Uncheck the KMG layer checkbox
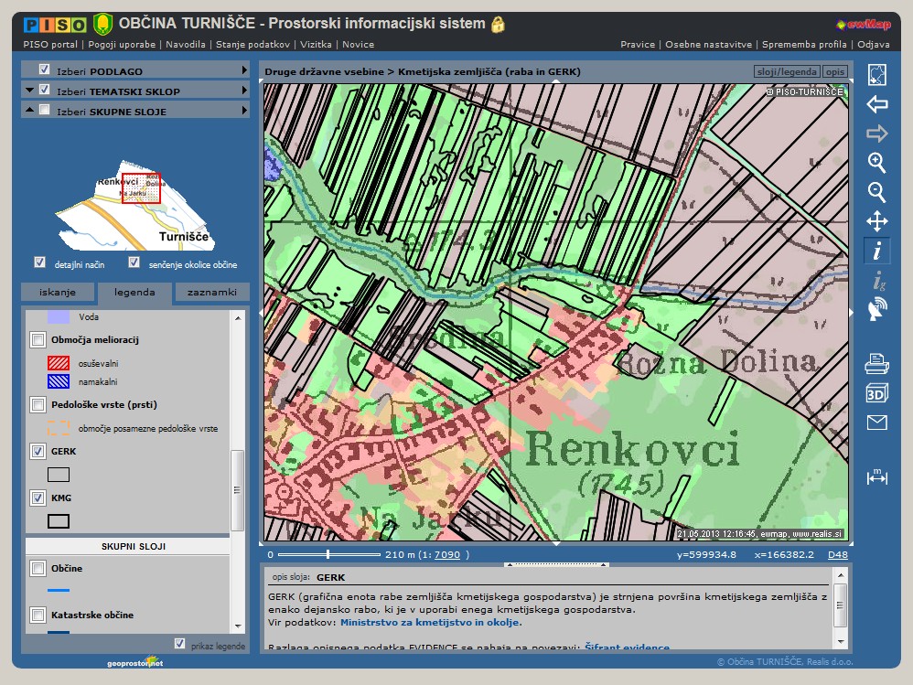 (38, 498)
